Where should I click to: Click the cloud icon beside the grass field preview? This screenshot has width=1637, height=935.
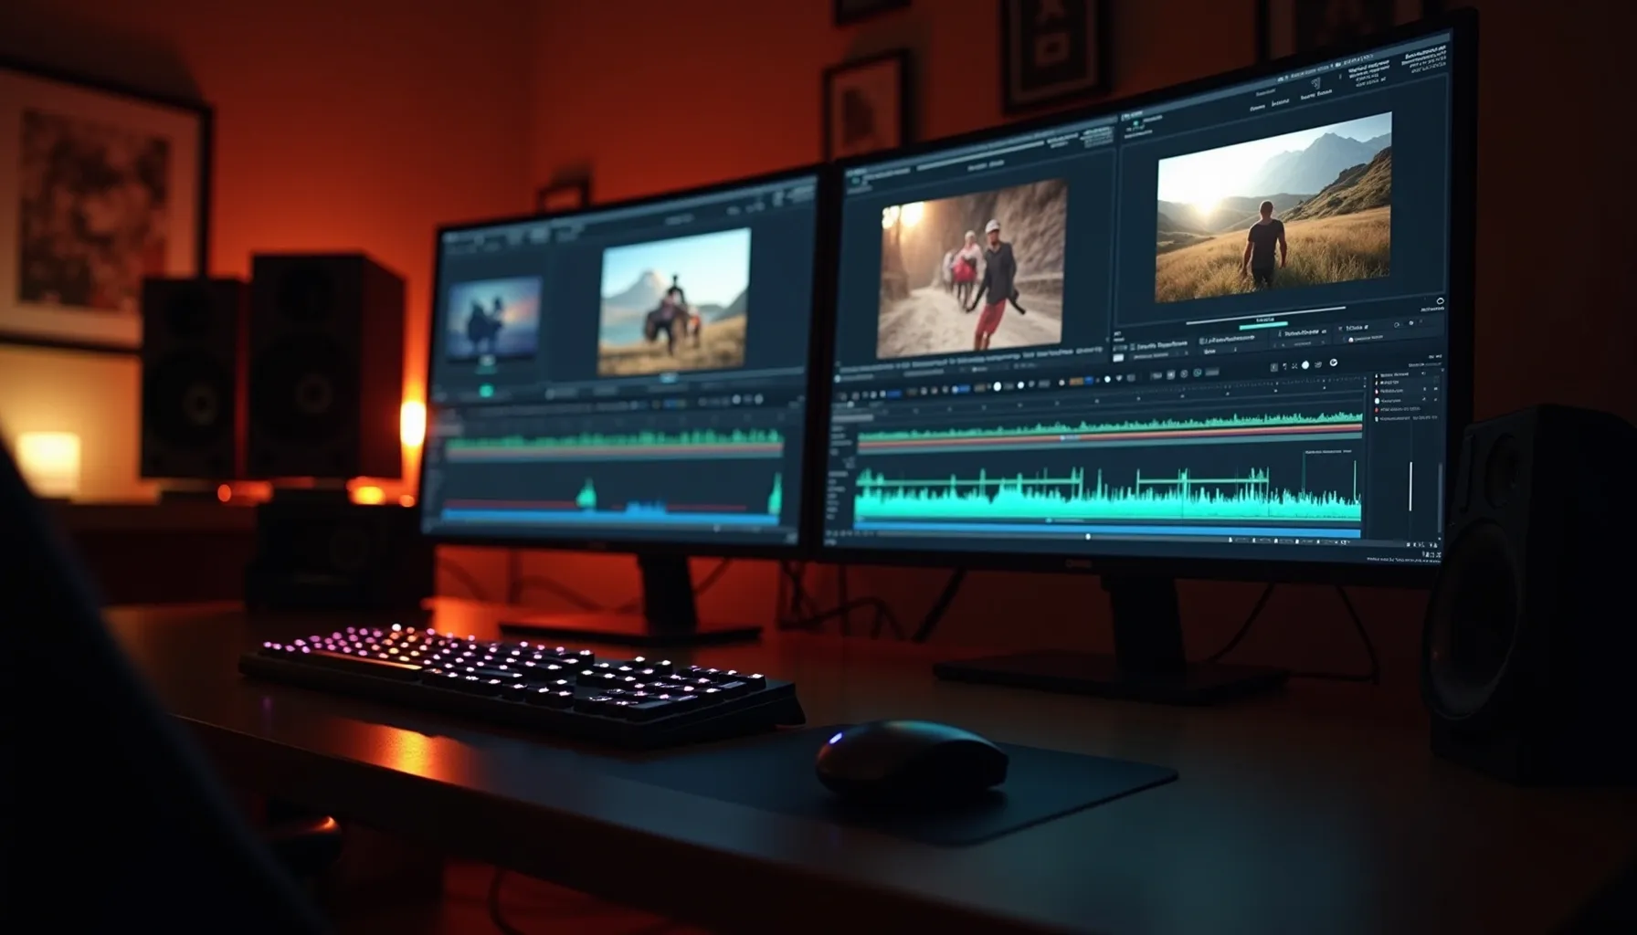pos(1440,301)
